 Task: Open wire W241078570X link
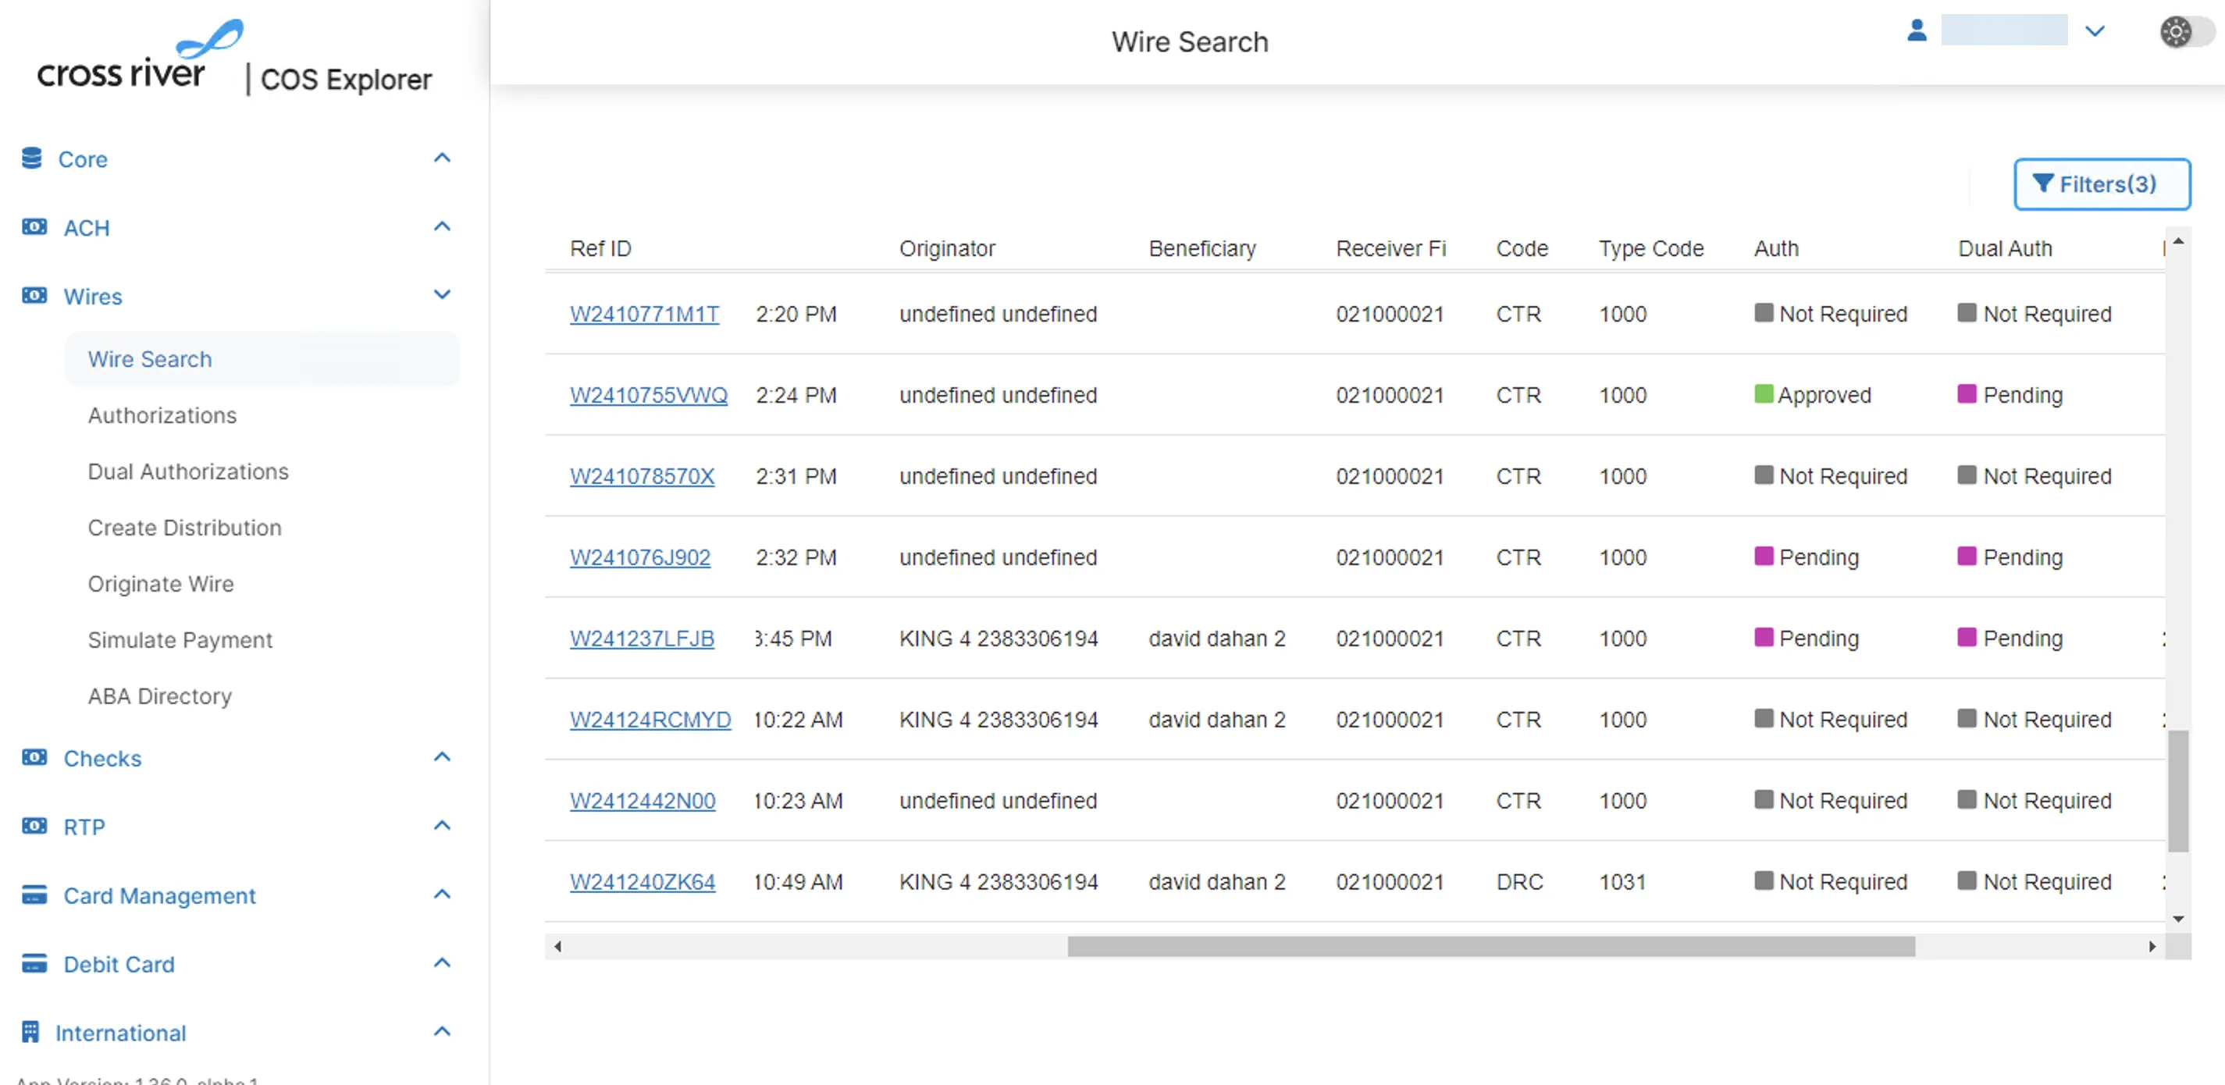[x=642, y=476]
